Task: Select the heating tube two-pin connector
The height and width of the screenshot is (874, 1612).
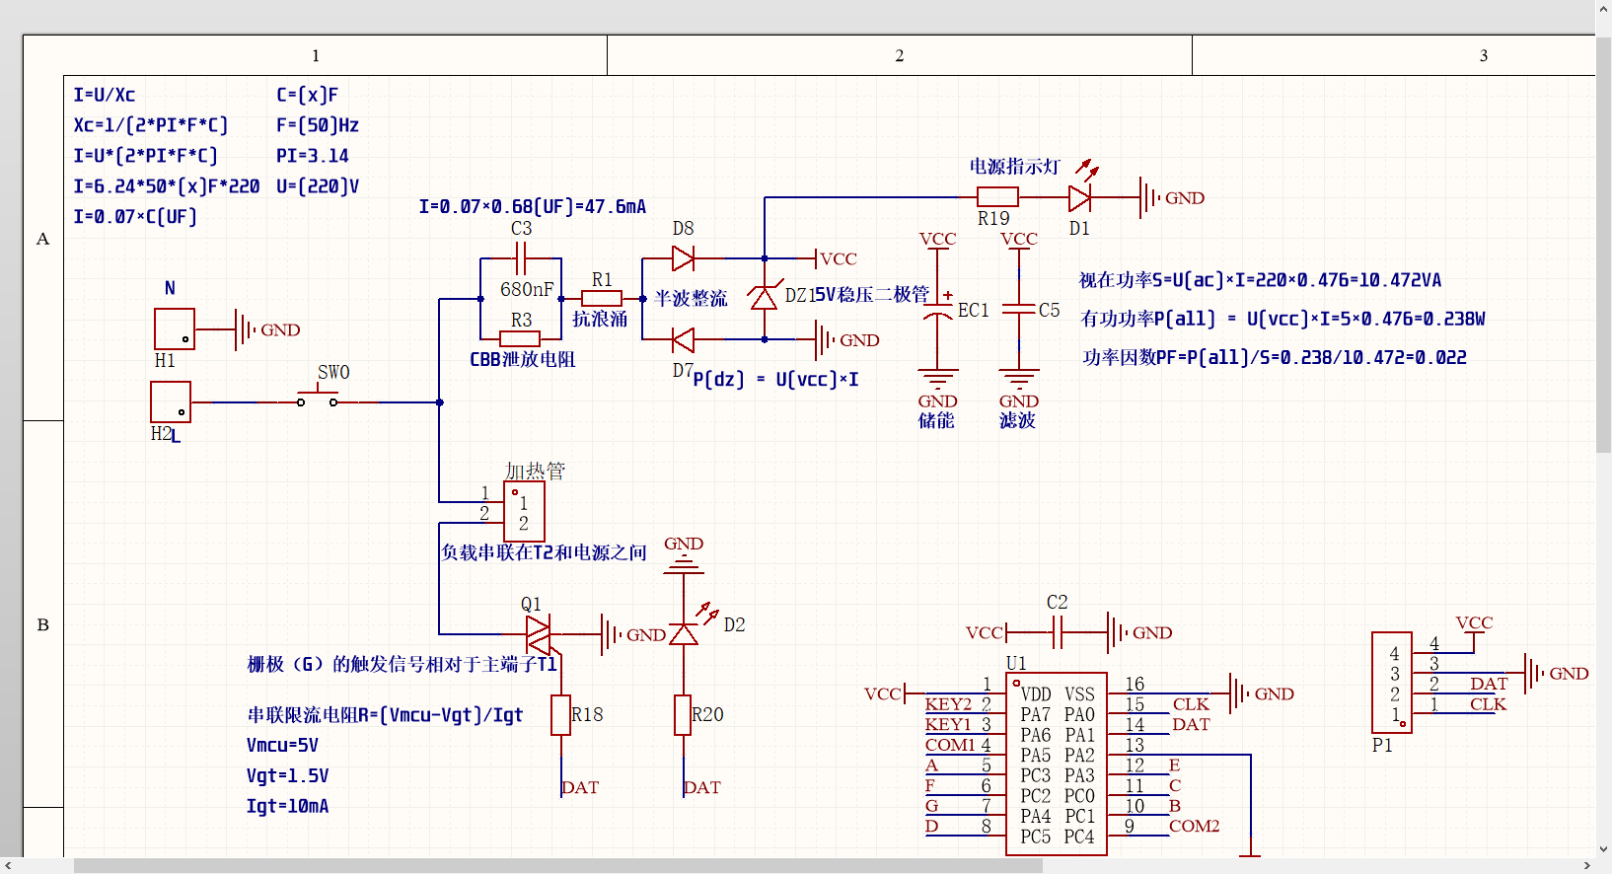Action: (x=524, y=512)
